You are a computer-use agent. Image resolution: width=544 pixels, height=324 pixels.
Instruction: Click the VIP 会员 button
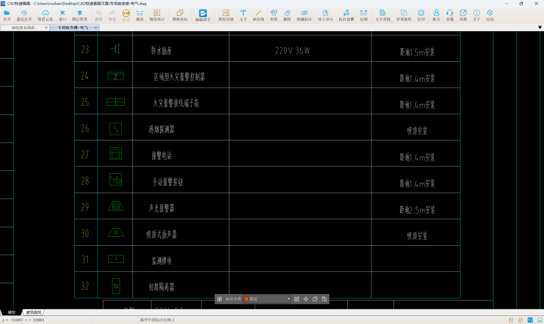pyautogui.click(x=126, y=15)
